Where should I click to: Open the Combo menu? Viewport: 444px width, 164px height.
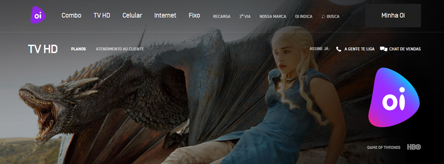(71, 16)
